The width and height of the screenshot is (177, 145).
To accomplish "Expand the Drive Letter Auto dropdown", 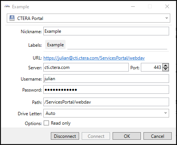I will [x=106, y=113].
